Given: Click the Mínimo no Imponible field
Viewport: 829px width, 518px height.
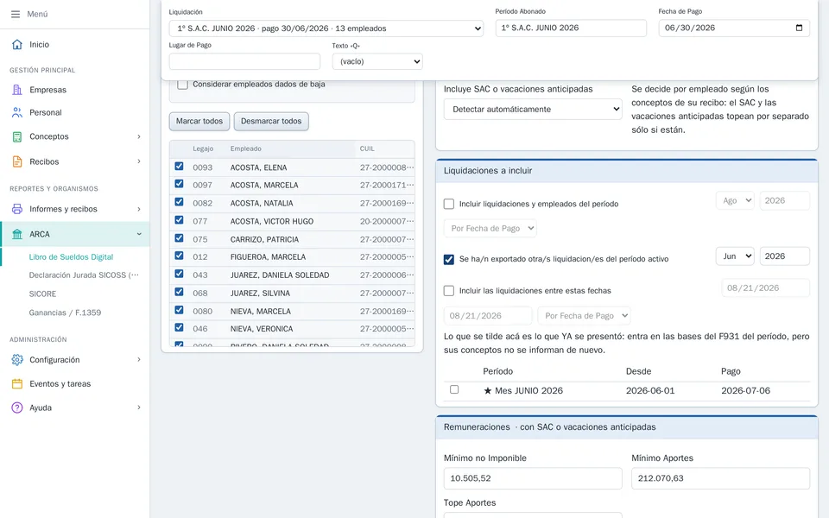Looking at the screenshot, I should (x=533, y=478).
